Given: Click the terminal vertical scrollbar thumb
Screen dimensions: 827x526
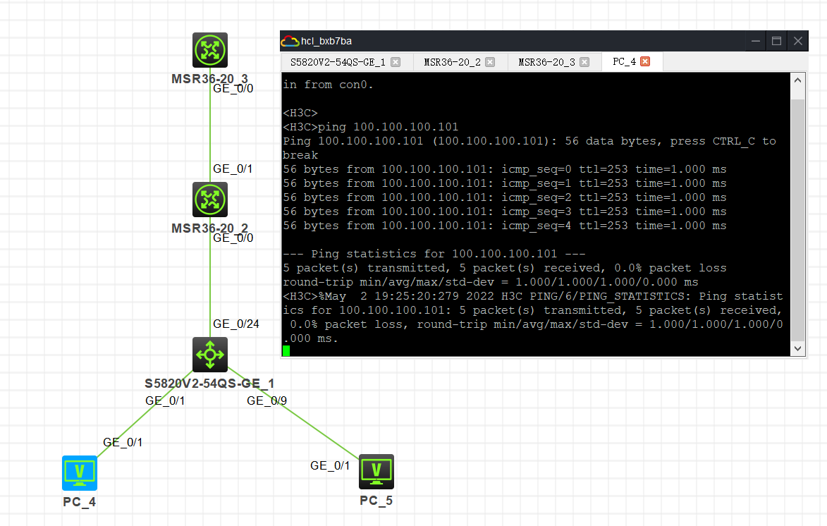Looking at the screenshot, I should [x=797, y=219].
